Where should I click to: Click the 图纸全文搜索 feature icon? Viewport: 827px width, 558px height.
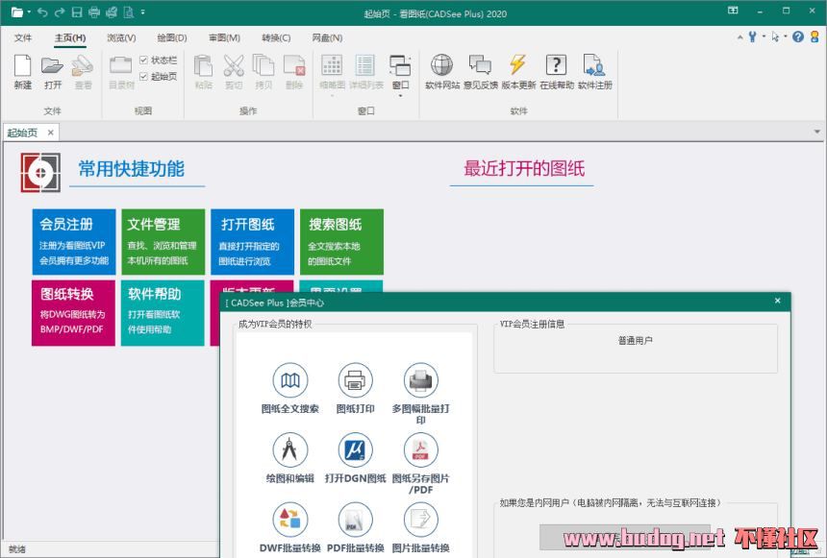289,381
